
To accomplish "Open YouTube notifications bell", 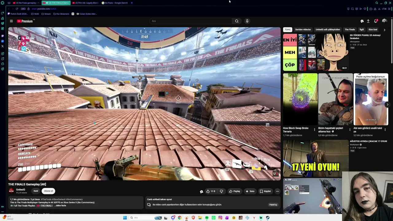I will [376, 21].
